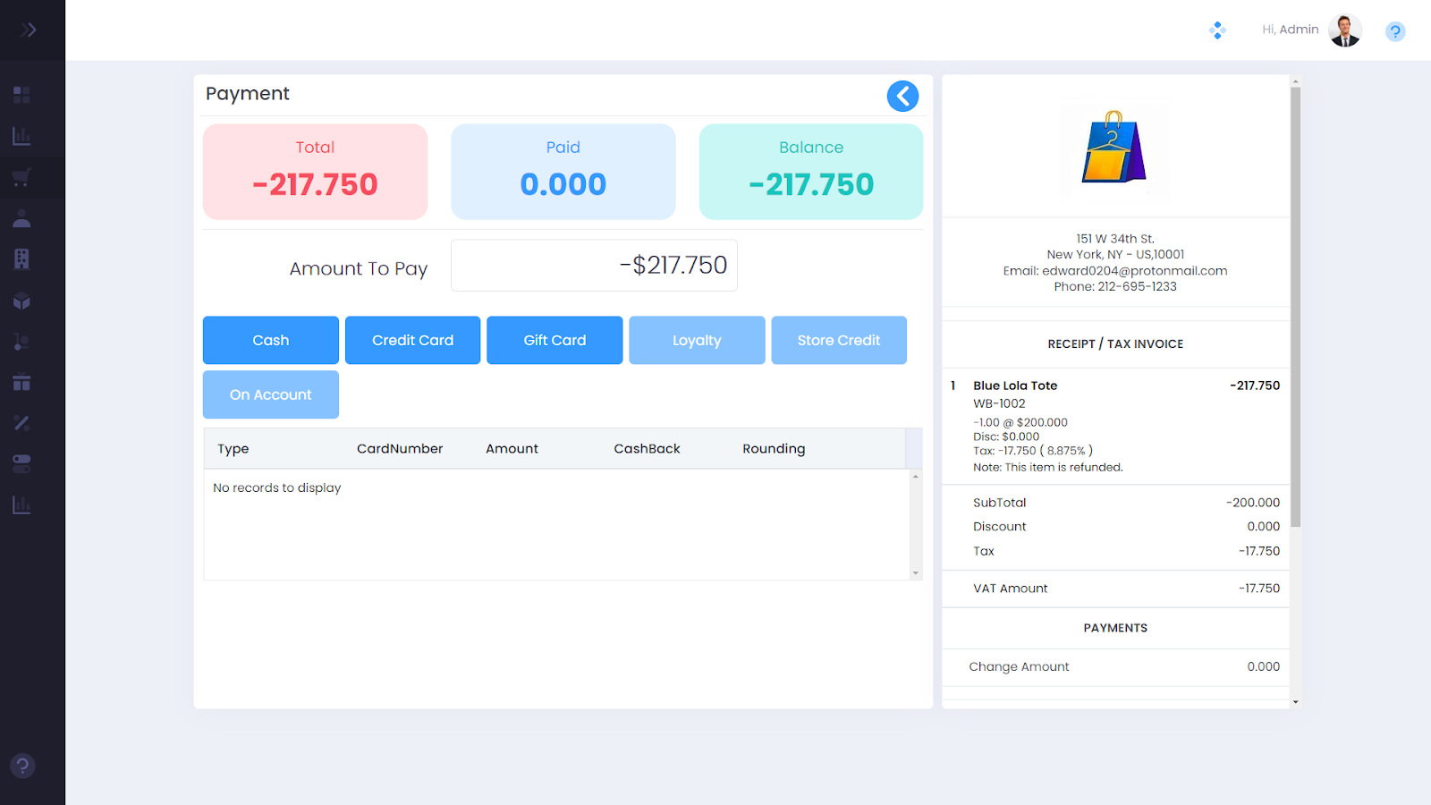This screenshot has width=1431, height=805.
Task: Open the Admin profile avatar menu
Action: [1344, 30]
